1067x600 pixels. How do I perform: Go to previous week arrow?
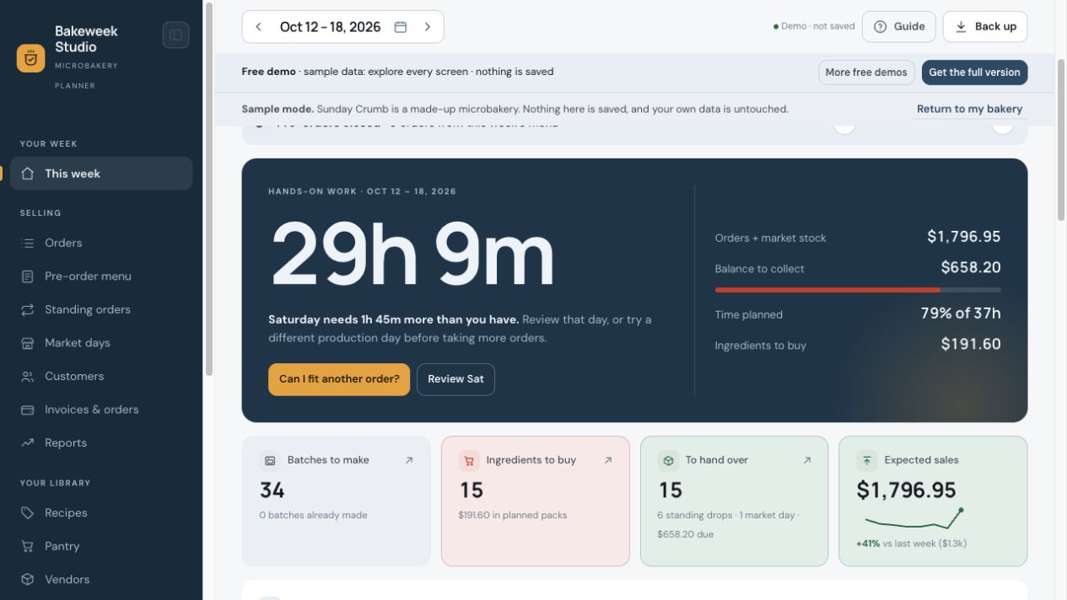click(259, 27)
